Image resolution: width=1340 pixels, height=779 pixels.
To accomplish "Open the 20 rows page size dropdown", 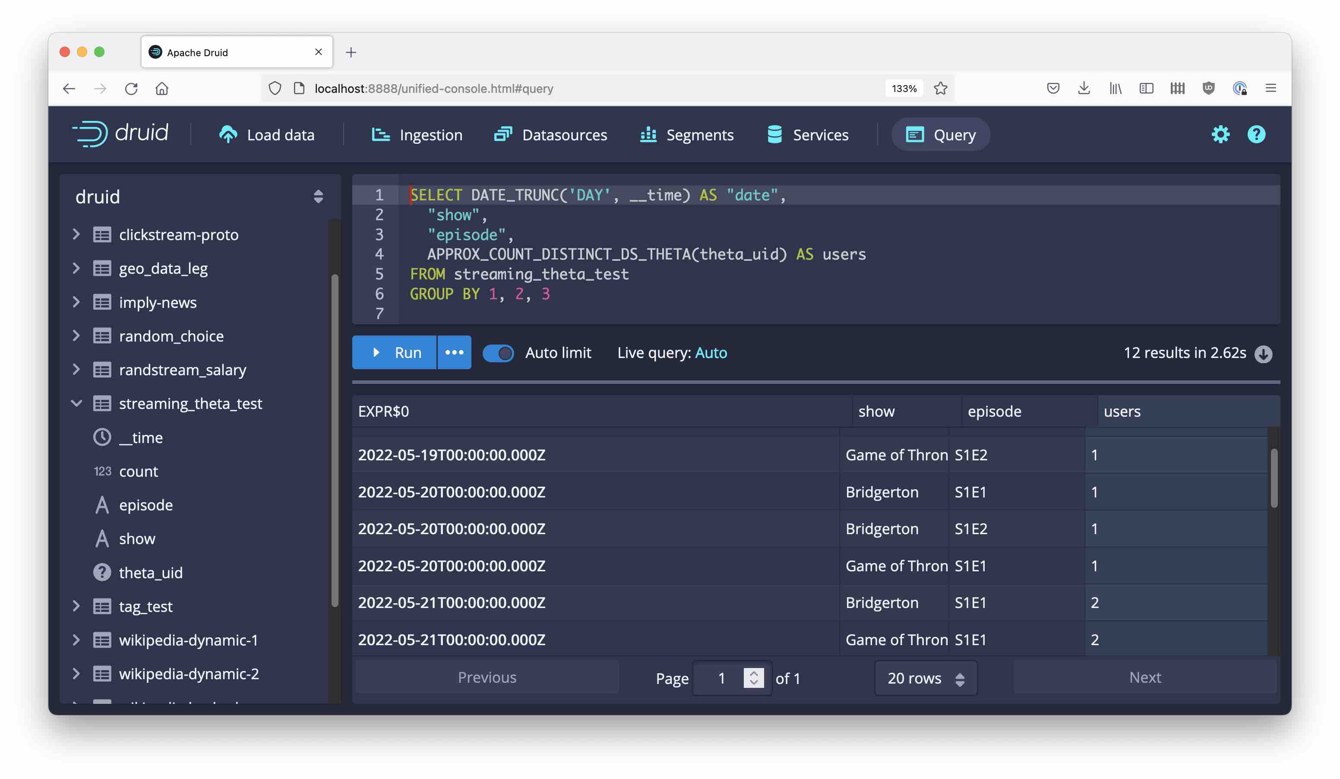I will pos(925,678).
